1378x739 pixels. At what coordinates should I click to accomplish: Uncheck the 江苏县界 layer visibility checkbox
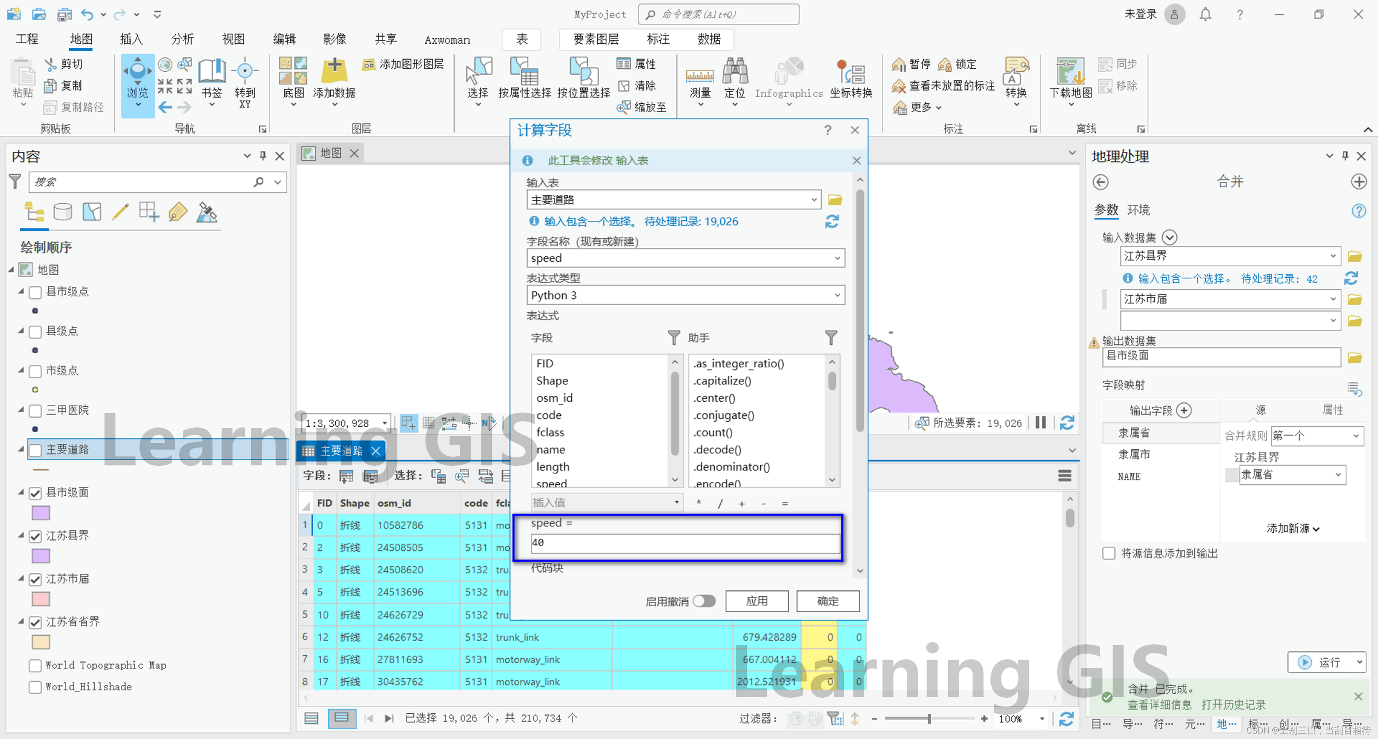(35, 536)
